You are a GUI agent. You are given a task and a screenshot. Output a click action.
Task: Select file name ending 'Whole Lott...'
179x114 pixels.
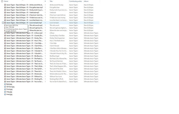[25, 74]
